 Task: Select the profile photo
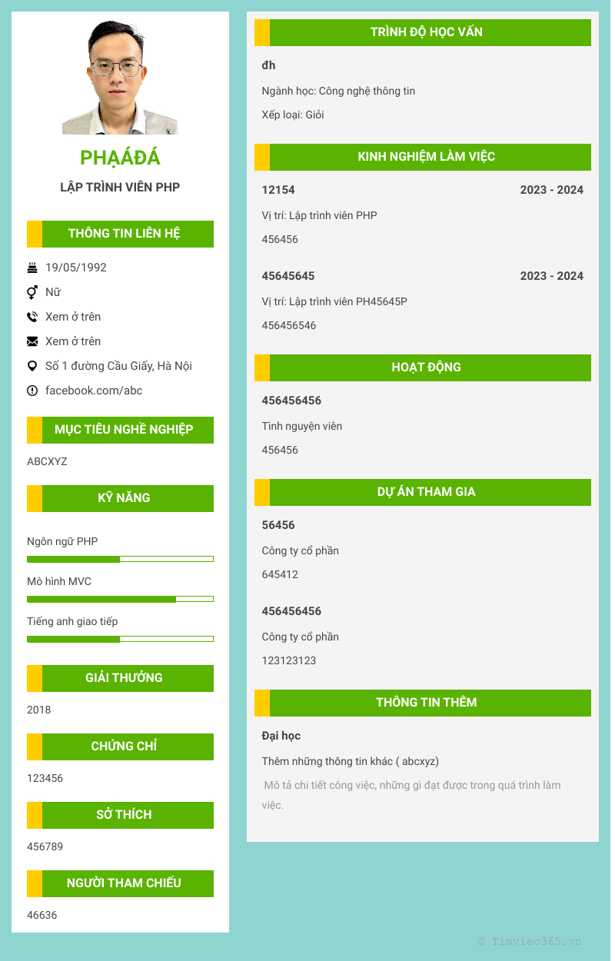click(x=120, y=77)
